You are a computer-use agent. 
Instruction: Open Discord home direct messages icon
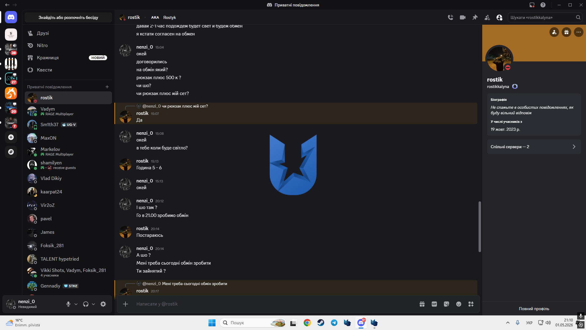click(x=11, y=17)
